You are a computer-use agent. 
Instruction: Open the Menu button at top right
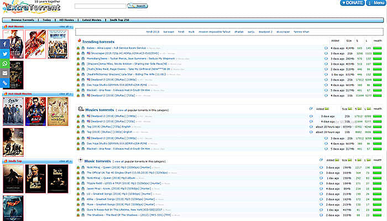click(376, 3)
